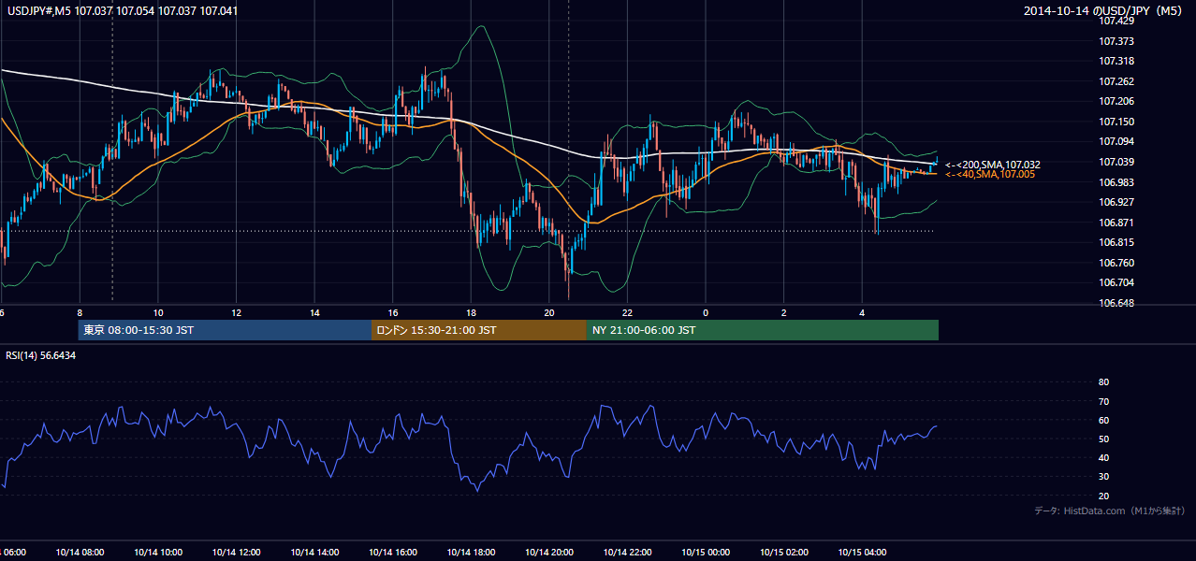
Task: Click the RSI scale value 40
Action: 1103,457
